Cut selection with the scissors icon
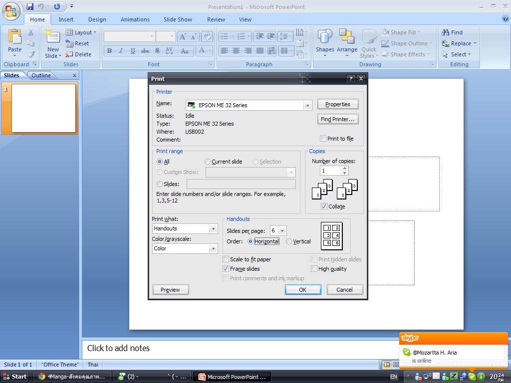Screen dimensions: 511x383 [x=30, y=32]
